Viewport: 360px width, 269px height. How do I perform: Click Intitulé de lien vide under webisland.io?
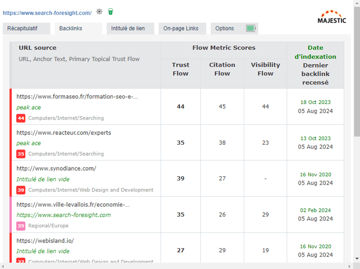click(x=43, y=251)
